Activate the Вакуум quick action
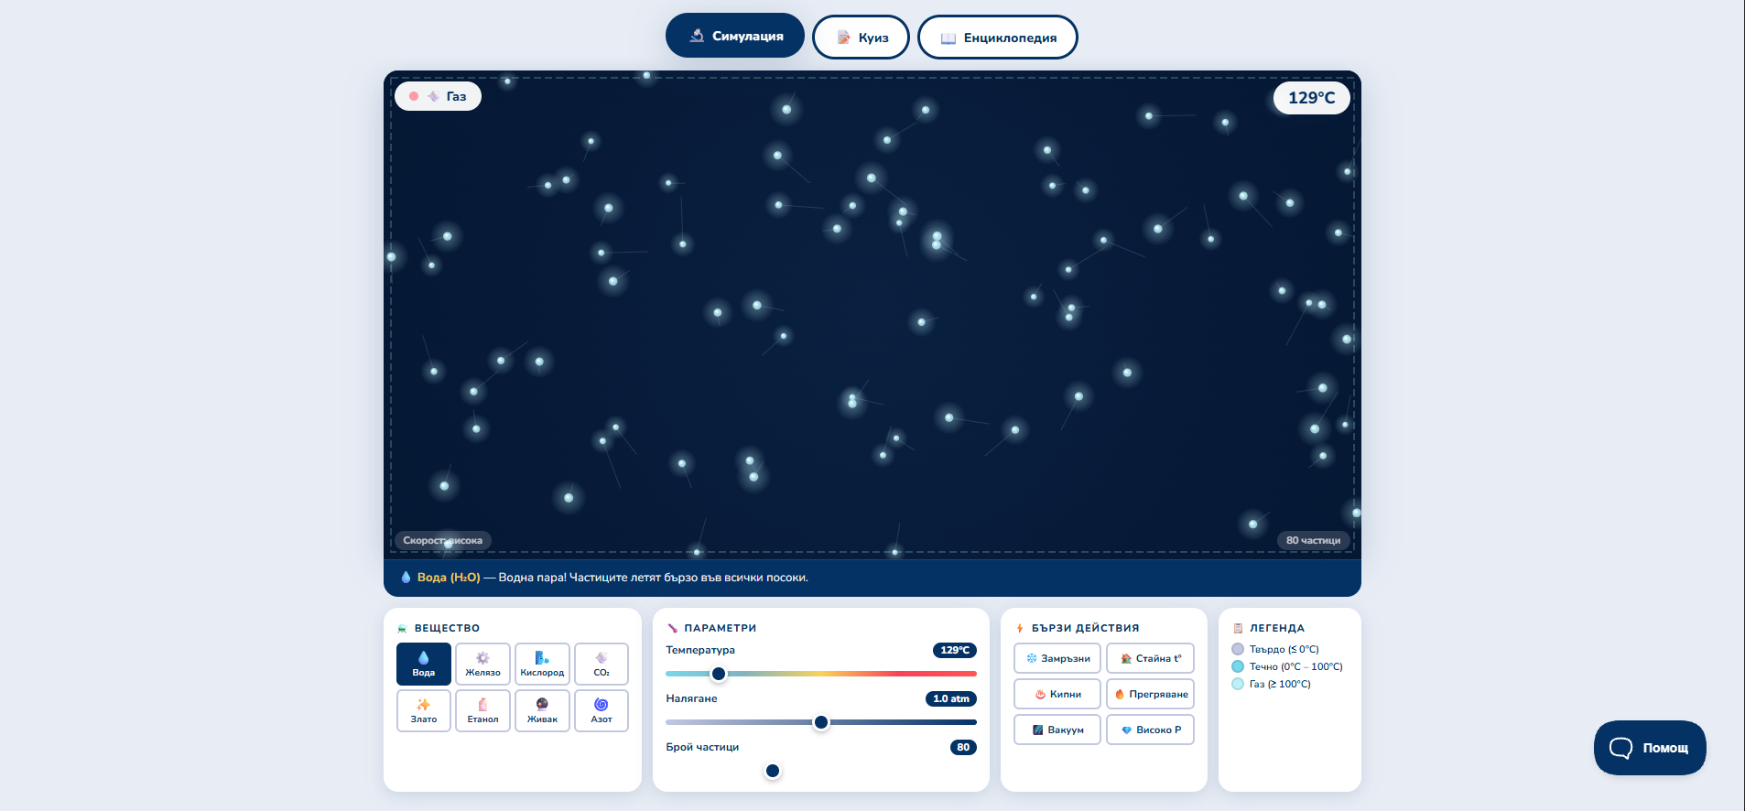 pos(1057,730)
